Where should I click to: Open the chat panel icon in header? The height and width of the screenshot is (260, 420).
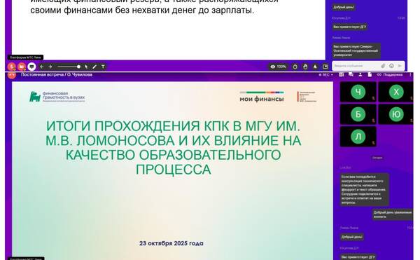[x=351, y=74]
